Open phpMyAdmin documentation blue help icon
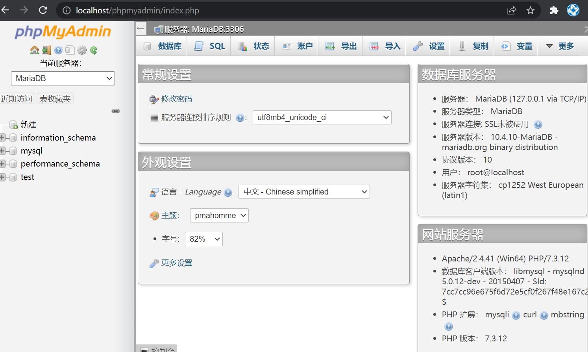The width and height of the screenshot is (588, 352). pos(58,50)
